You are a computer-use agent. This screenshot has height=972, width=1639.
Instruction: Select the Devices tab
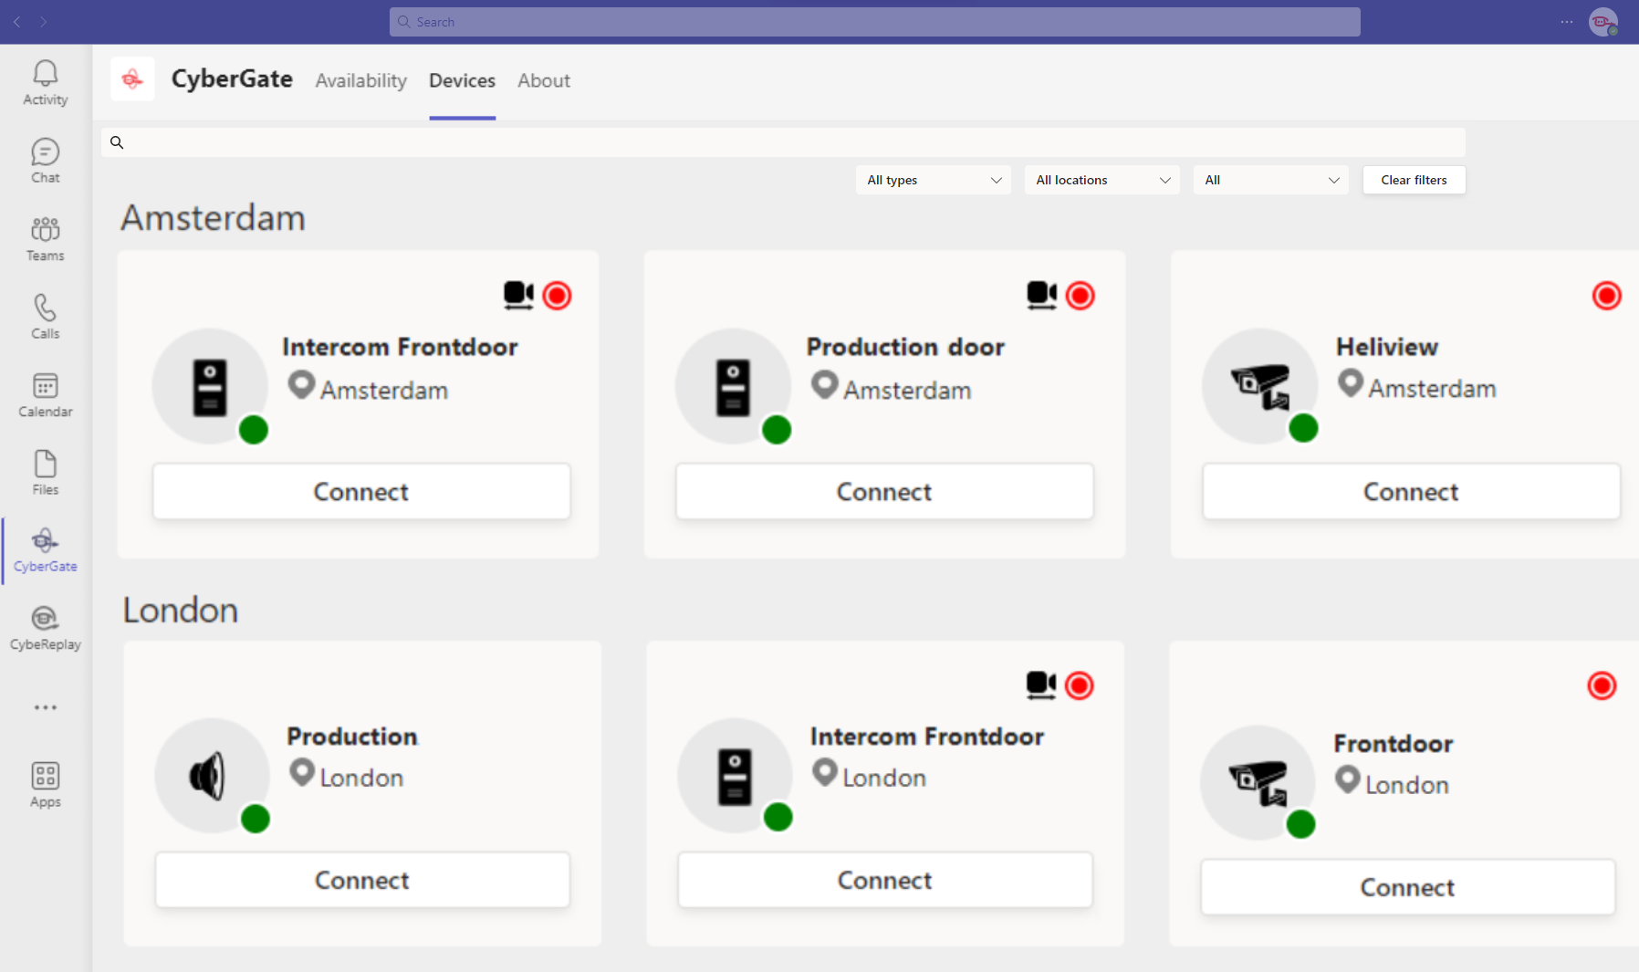(463, 80)
